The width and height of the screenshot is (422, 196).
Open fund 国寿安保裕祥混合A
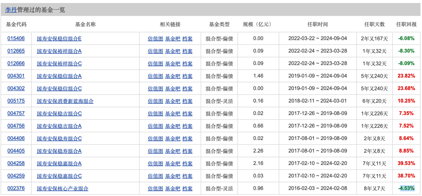click(59, 51)
